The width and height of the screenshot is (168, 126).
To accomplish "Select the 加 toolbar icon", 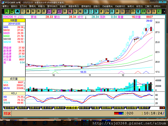I will (22, 11).
